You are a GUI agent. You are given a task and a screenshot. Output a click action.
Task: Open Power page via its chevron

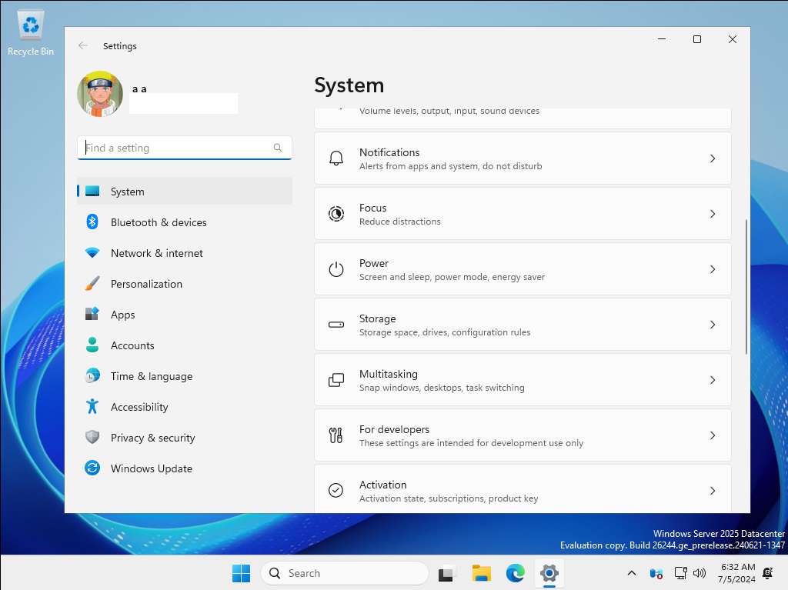[x=713, y=269]
